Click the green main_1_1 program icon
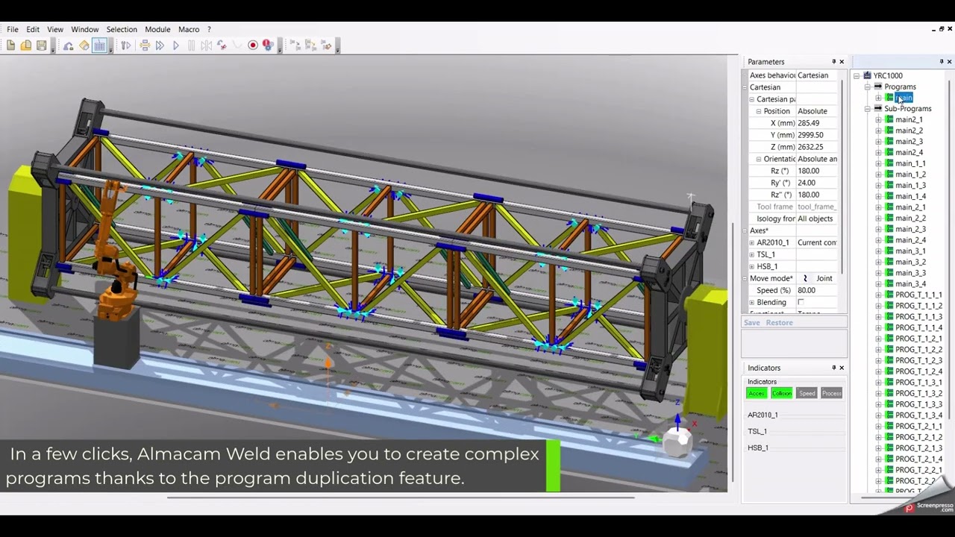The height and width of the screenshot is (537, 955). click(889, 163)
